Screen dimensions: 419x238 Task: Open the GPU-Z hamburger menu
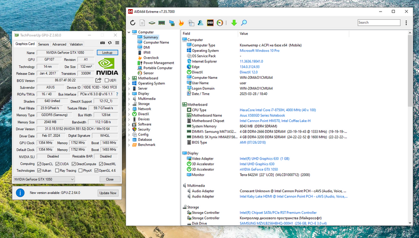[x=117, y=43]
